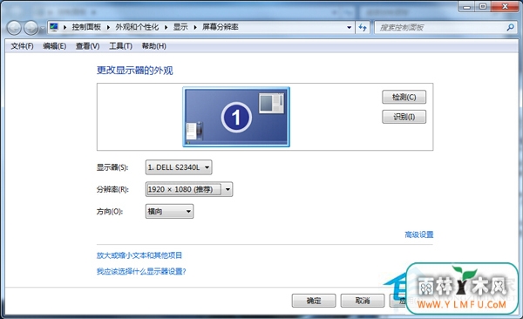Click the 识别(I) button
This screenshot has height=319, width=523.
pyautogui.click(x=404, y=117)
